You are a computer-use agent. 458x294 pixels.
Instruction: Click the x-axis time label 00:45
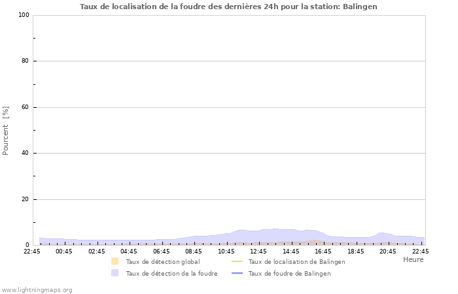click(64, 251)
